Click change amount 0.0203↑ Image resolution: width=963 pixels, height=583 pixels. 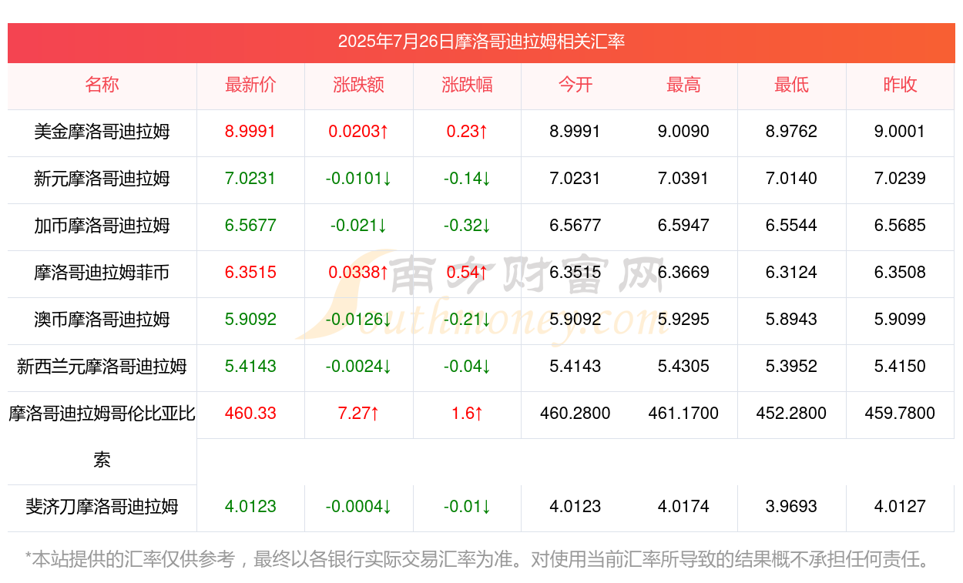359,132
